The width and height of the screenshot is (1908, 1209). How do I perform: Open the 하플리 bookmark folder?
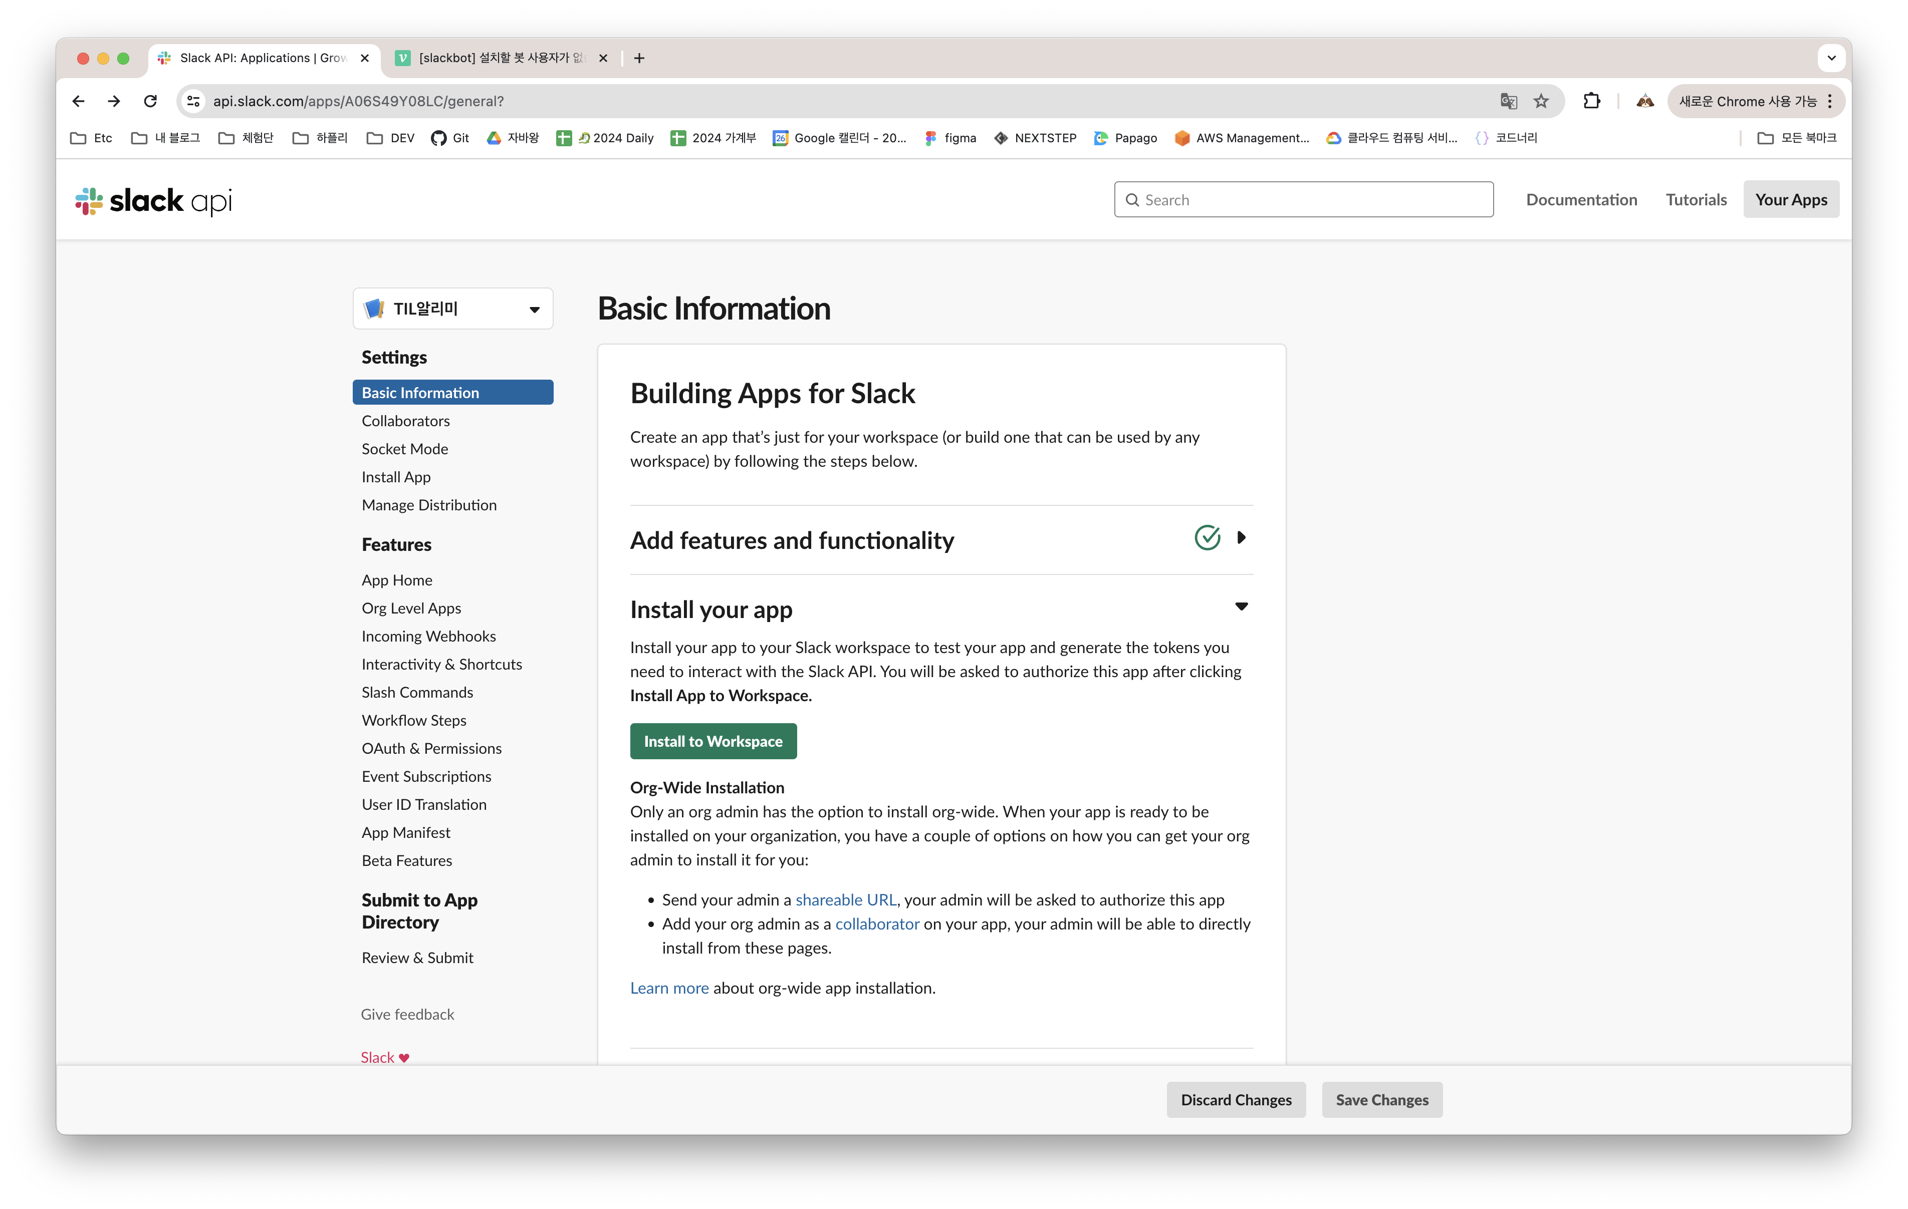(320, 138)
